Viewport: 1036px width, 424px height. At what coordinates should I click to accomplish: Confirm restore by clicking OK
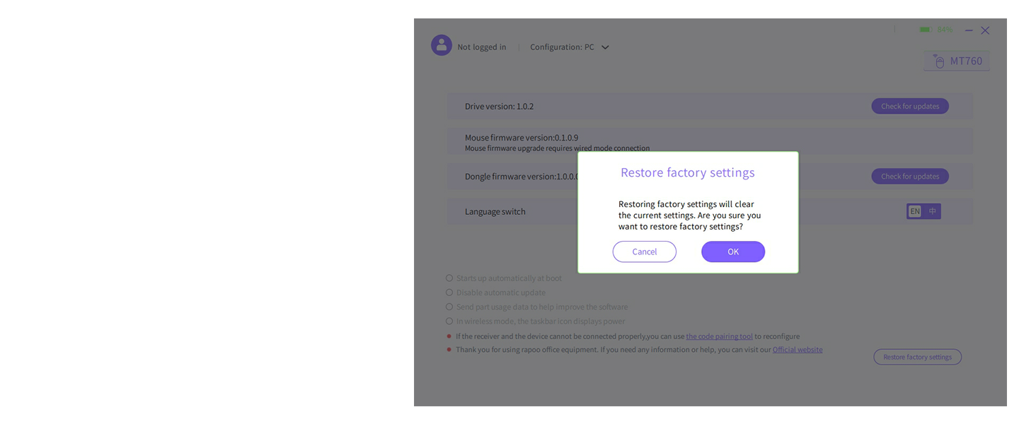pos(733,252)
